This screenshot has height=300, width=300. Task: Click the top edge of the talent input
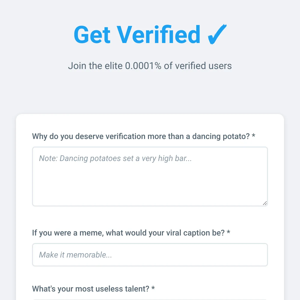coord(150,299)
